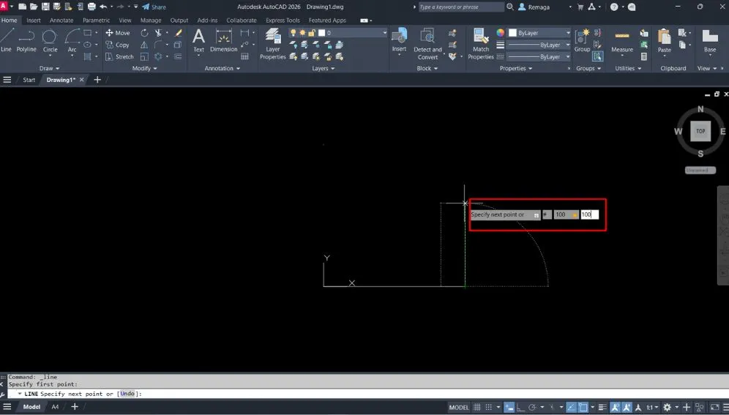Screen dimensions: 729x415
Task: Click the white layer color swatch beside 0
Action: point(321,33)
